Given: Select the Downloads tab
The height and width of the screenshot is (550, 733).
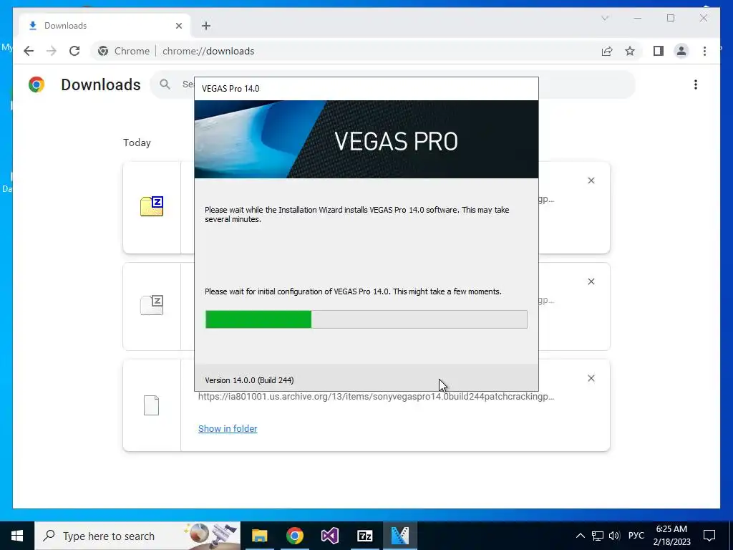Looking at the screenshot, I should click(105, 26).
